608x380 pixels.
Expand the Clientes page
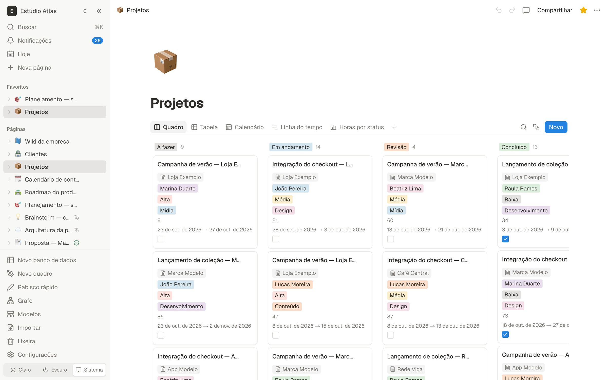(9, 154)
